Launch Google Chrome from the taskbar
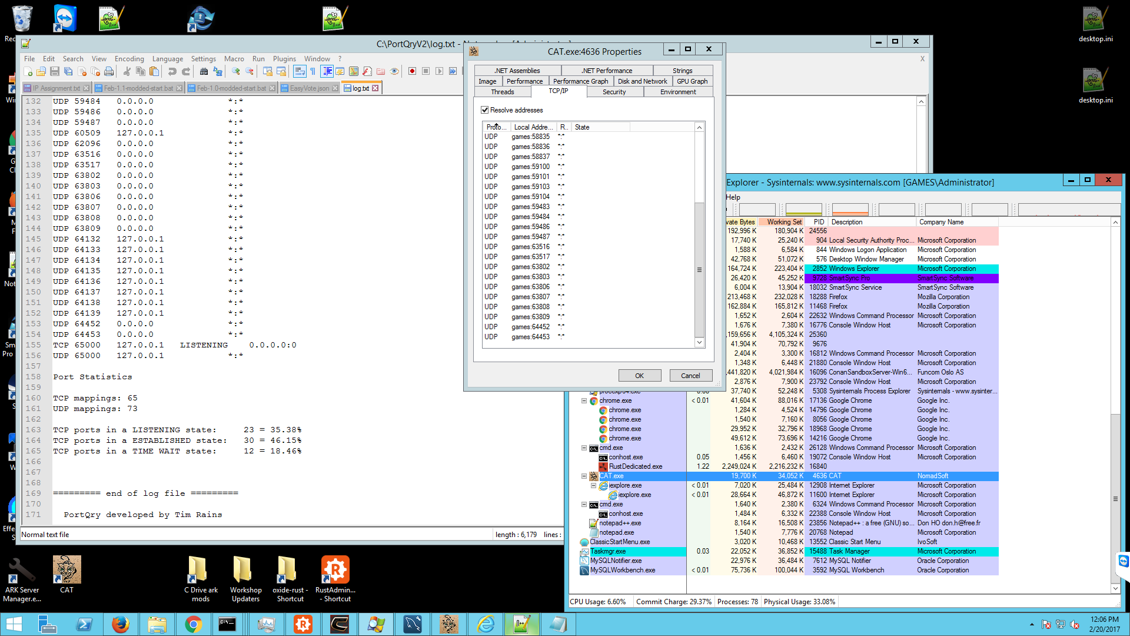 [x=194, y=624]
